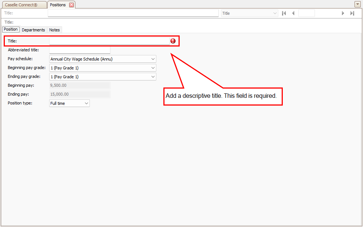The width and height of the screenshot is (363, 227).
Task: Go to the previous record arrow
Action: tap(293, 13)
